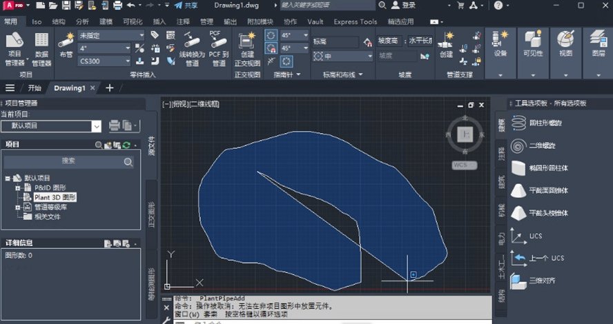The image size is (613, 324).
Task: Click the 标高 elevation input field
Action: [x=335, y=42]
